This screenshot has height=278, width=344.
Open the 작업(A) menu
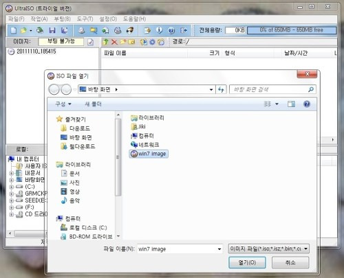(39, 19)
